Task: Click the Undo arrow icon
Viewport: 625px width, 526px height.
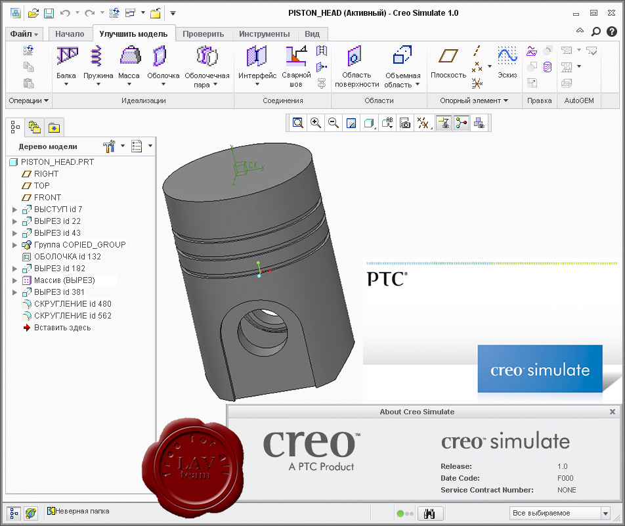Action: tap(65, 13)
